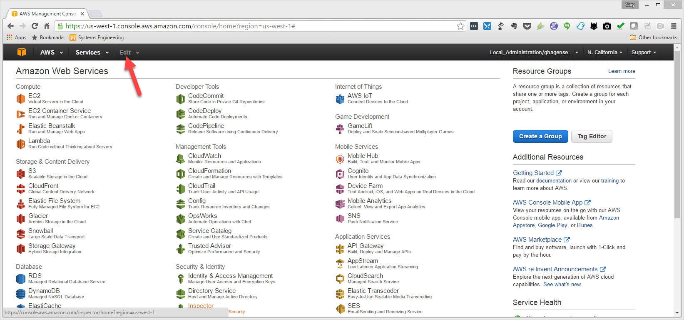Viewport: 684px width, 320px height.
Task: Reload the page with the refresh button
Action: [35, 26]
